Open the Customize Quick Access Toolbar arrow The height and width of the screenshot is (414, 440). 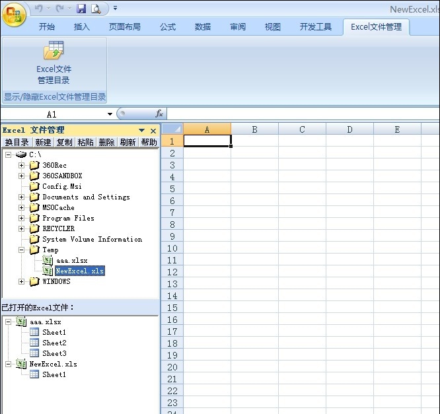pyautogui.click(x=115, y=8)
